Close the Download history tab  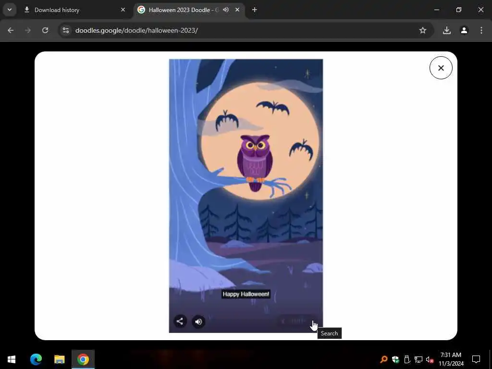click(123, 10)
